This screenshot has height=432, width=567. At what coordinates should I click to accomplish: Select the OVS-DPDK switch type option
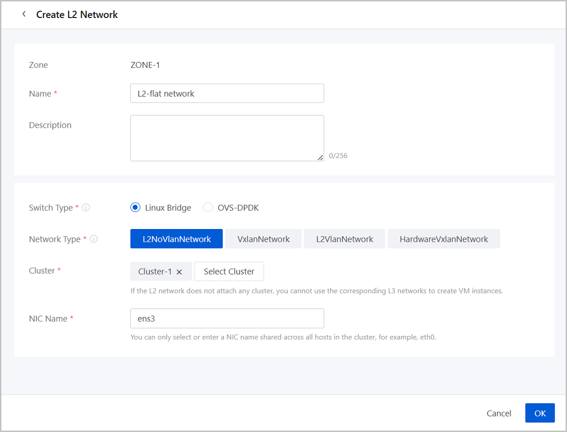[208, 207]
